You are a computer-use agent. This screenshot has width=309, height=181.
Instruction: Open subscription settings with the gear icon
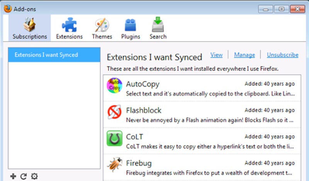[34, 176]
